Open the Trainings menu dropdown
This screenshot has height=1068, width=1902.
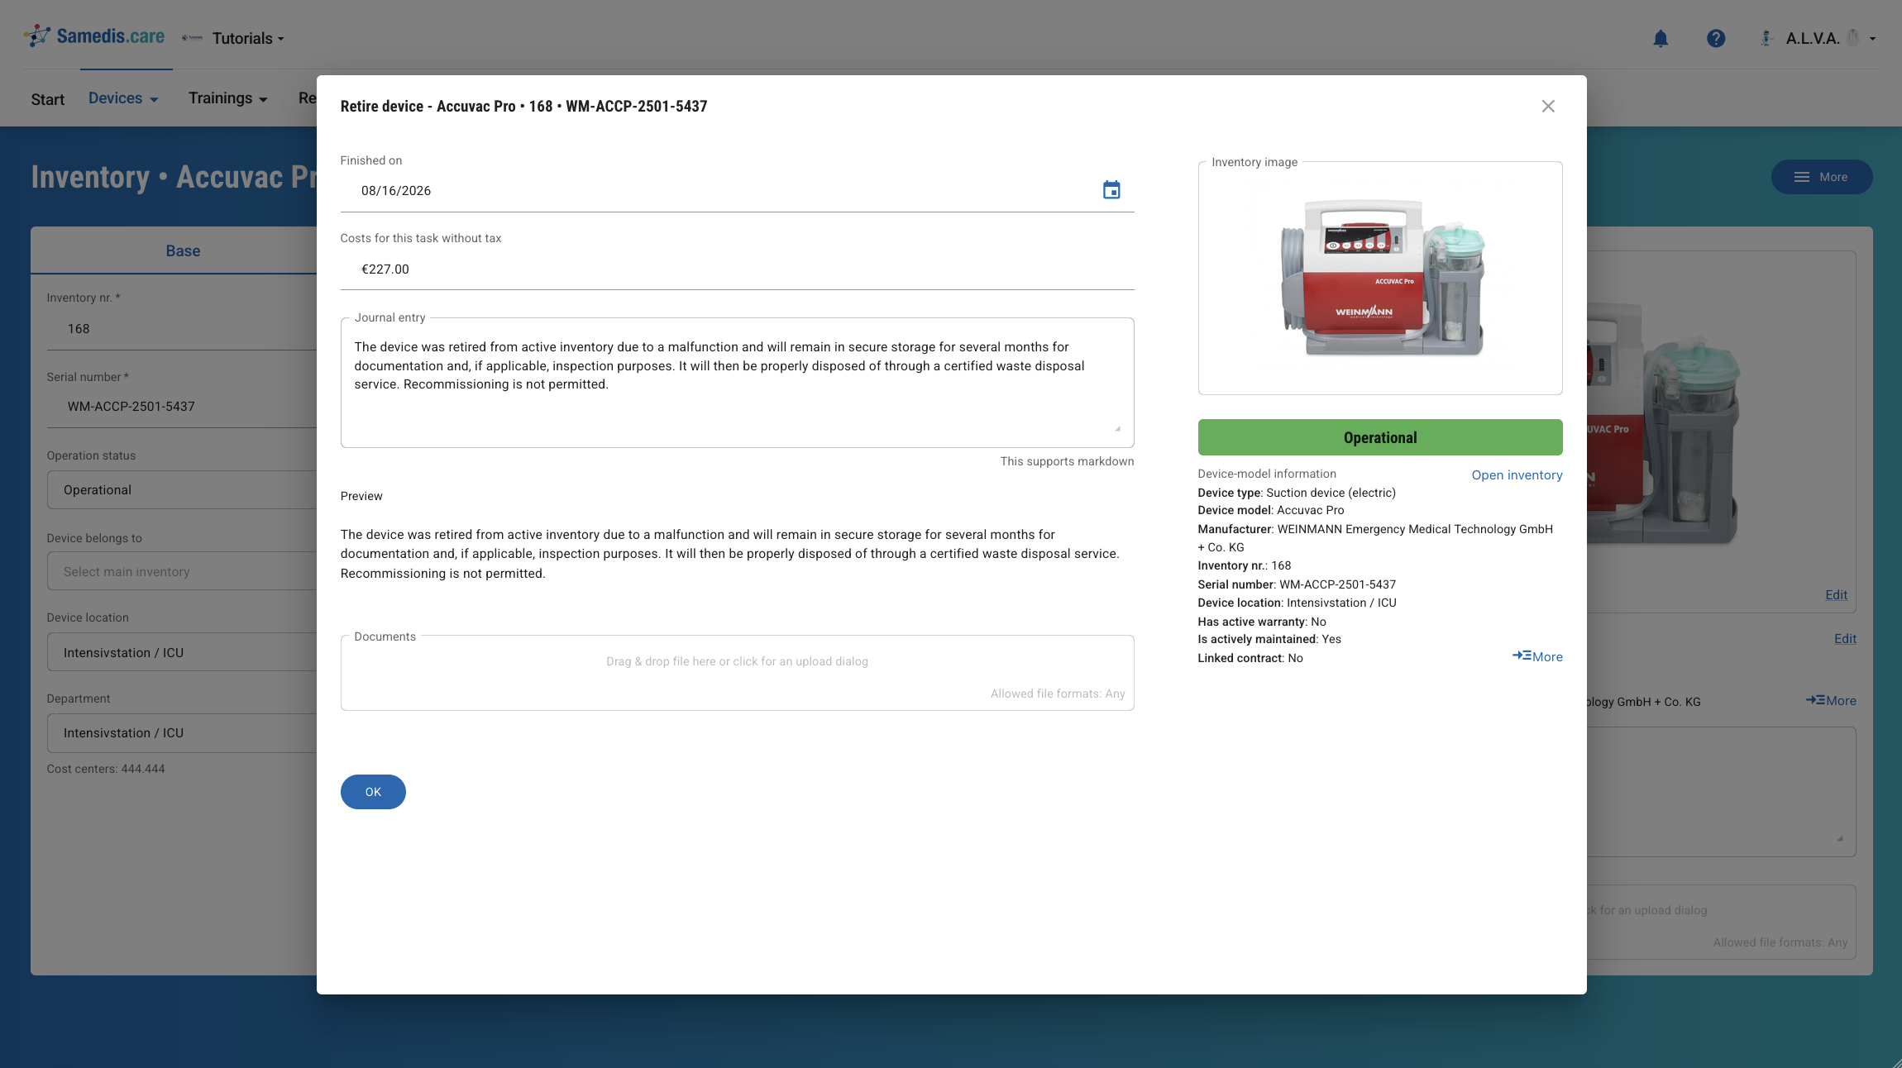click(x=228, y=98)
